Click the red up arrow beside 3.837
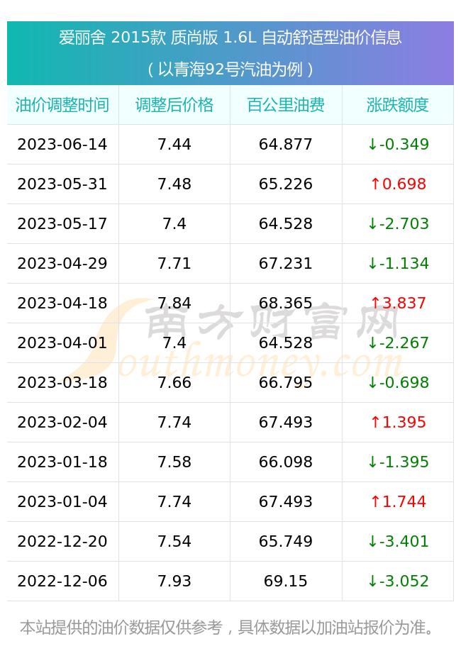 375,303
